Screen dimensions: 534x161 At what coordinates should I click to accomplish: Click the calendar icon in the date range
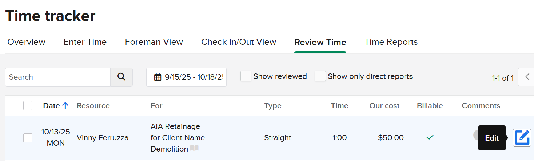click(x=158, y=77)
